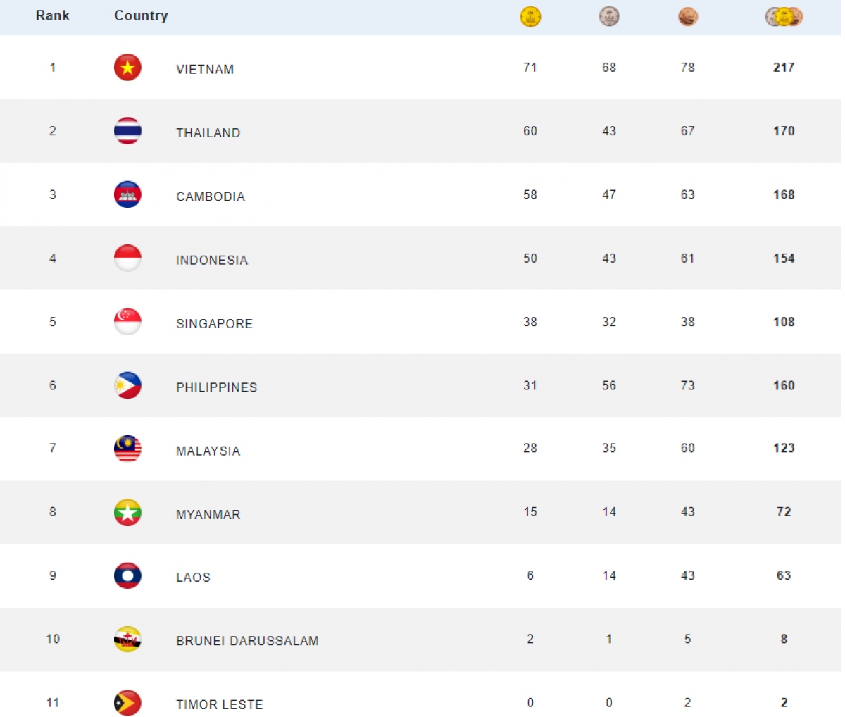Click the Laos flag icon

coord(127,575)
